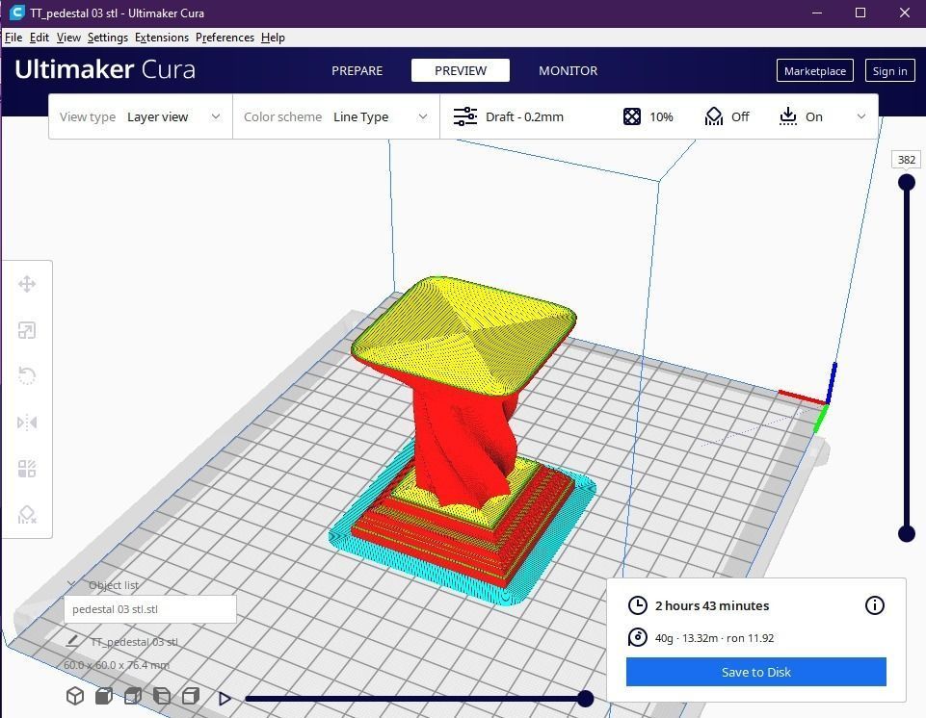
Task: Click the pencil icon to rename job
Action: click(x=72, y=641)
